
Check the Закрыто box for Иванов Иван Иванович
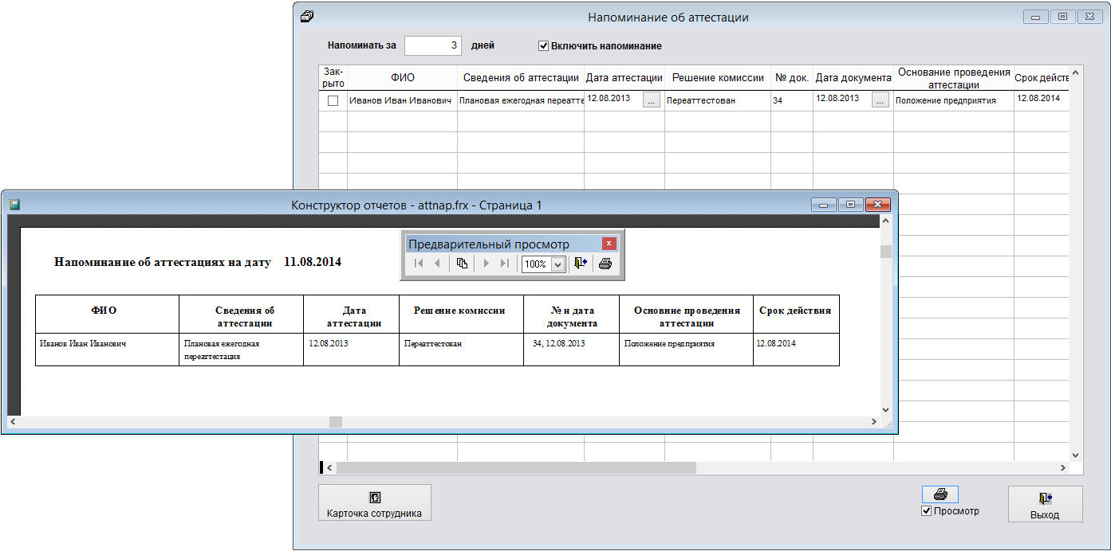pos(333,101)
